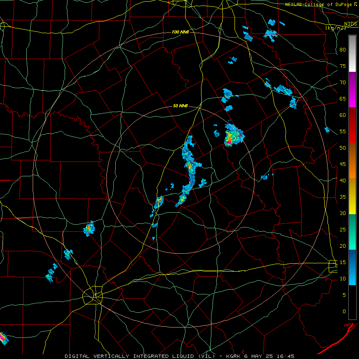Select the 5 value on the color scale
This screenshot has width=359, height=359.
coord(344,295)
